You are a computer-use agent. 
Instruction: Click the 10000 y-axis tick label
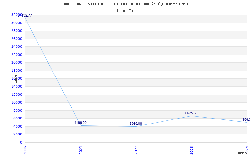17,103
